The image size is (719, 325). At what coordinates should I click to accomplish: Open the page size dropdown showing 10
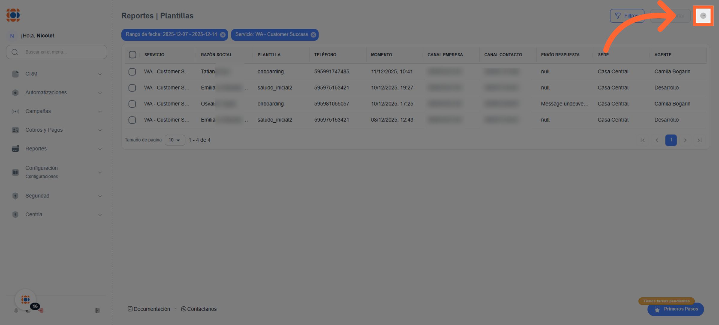coord(175,140)
